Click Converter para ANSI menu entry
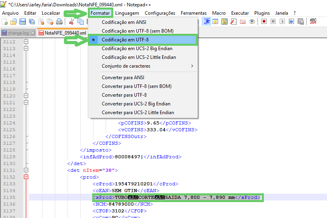 point(123,78)
